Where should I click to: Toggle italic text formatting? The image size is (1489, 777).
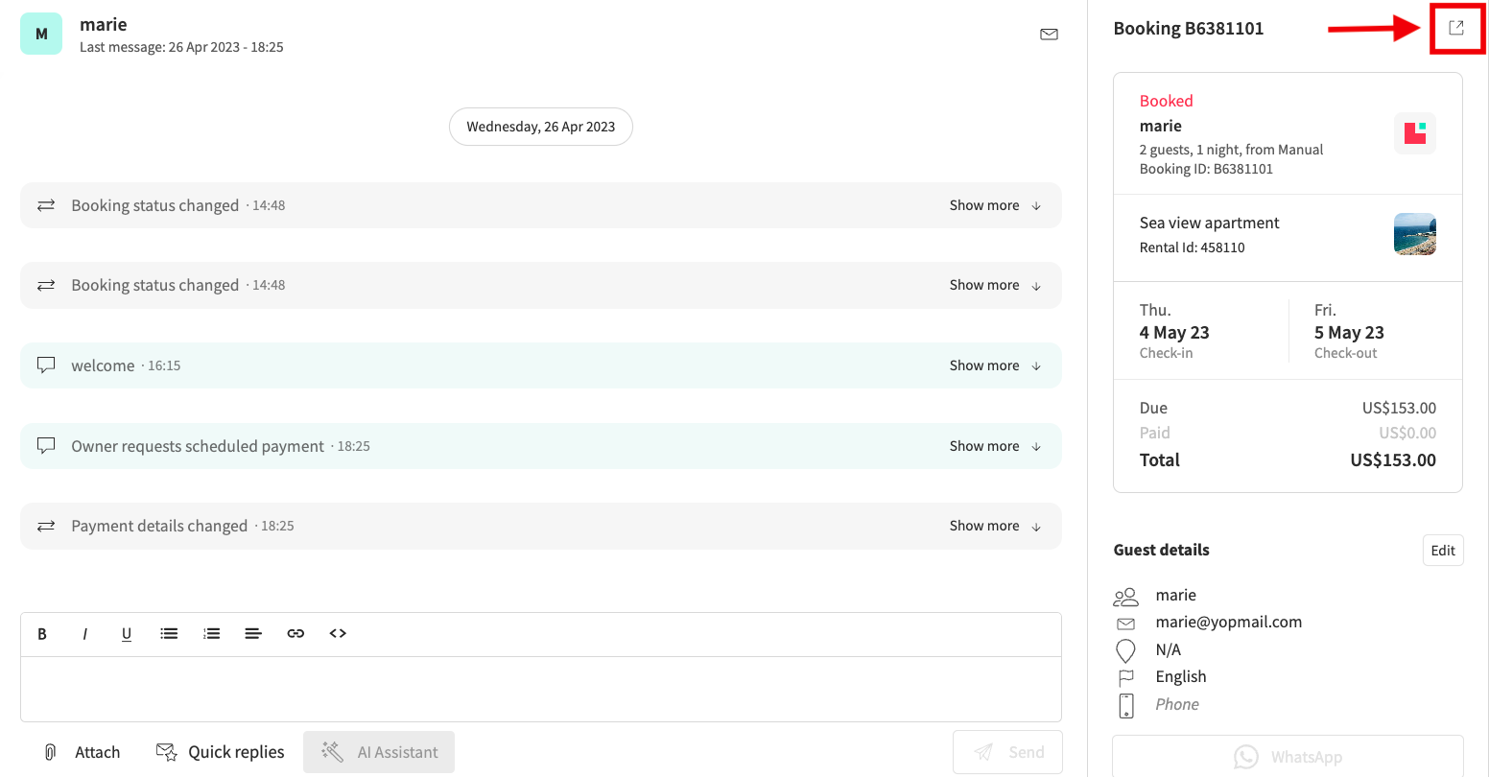coord(84,634)
